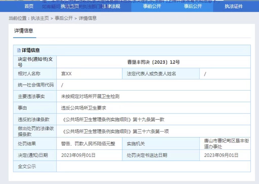The height and width of the screenshot is (184, 259).
Task: Click the document icon beside 详情信息 header
Action: (19, 50)
